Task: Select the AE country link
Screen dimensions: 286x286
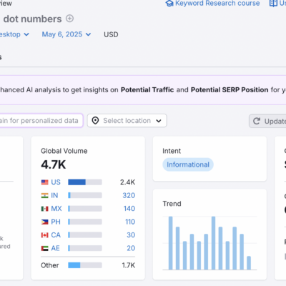Action: pyautogui.click(x=55, y=248)
